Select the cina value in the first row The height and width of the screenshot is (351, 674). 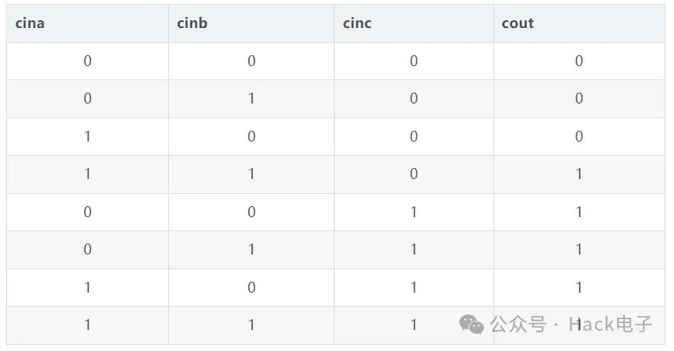87,61
